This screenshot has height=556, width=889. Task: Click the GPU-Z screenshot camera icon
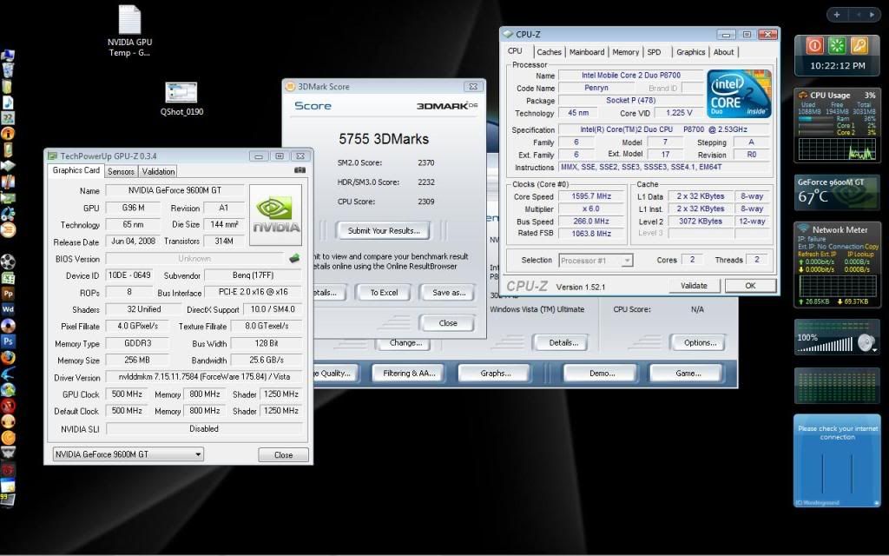click(300, 171)
